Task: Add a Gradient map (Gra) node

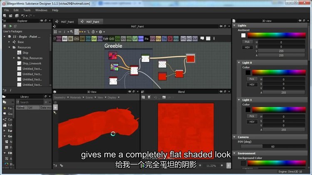Action: coord(117,39)
